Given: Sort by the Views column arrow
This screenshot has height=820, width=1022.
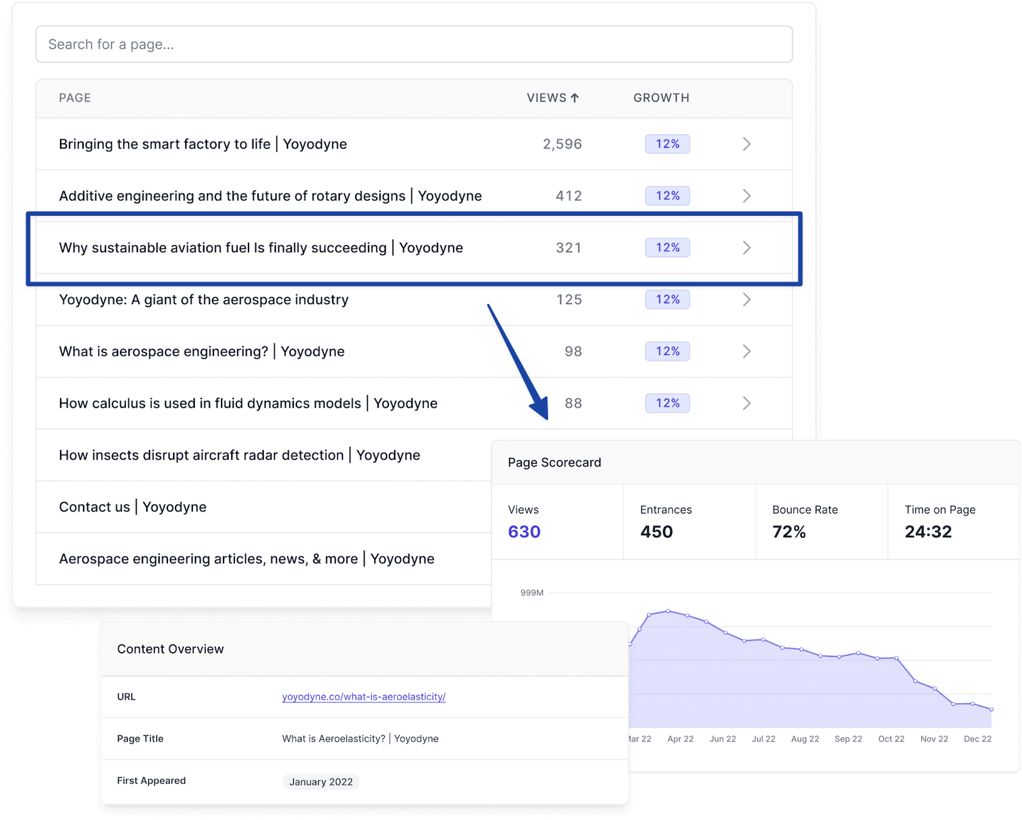Looking at the screenshot, I should coord(574,98).
